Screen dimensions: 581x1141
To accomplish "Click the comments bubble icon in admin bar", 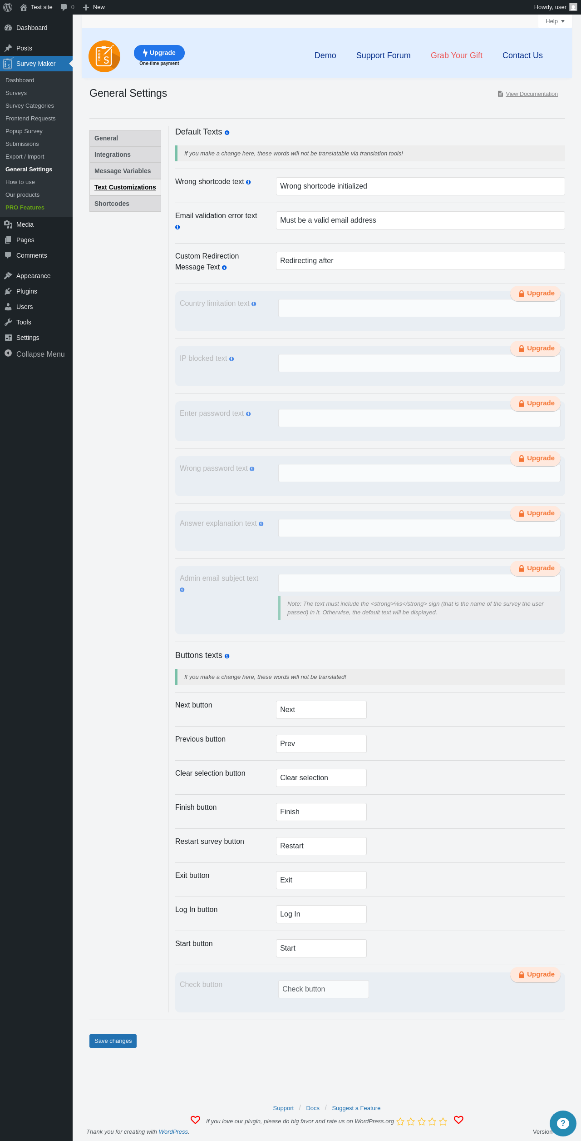I will [x=64, y=7].
